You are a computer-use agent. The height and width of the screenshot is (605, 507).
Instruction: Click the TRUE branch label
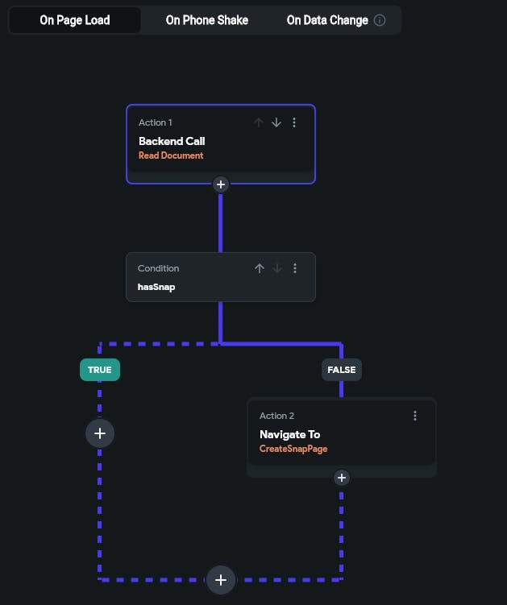(100, 370)
